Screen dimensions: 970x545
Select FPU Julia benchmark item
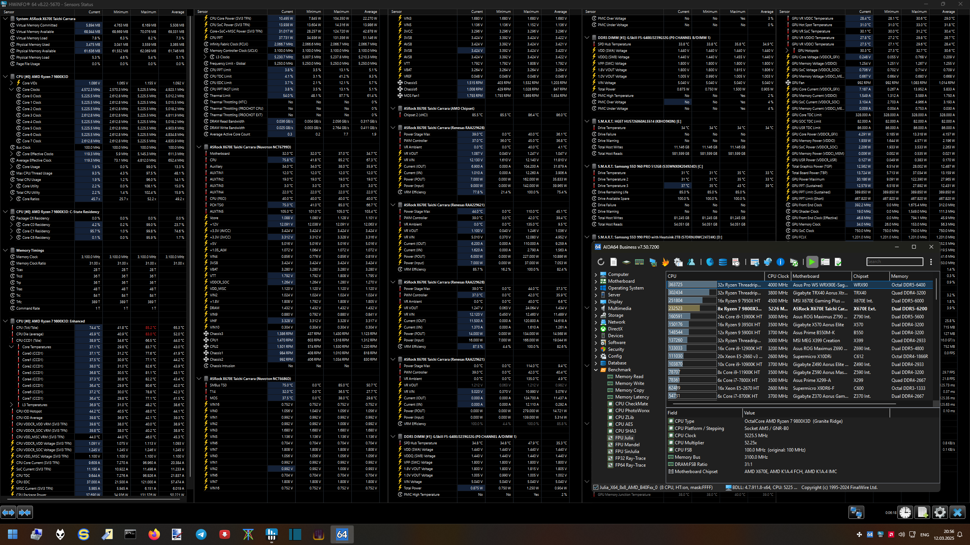[x=624, y=438]
